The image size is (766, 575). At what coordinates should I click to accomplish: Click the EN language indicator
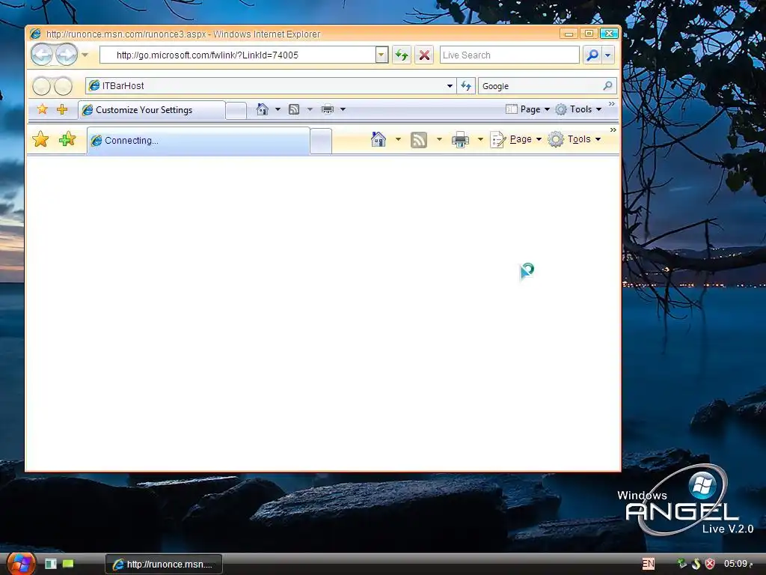[649, 564]
